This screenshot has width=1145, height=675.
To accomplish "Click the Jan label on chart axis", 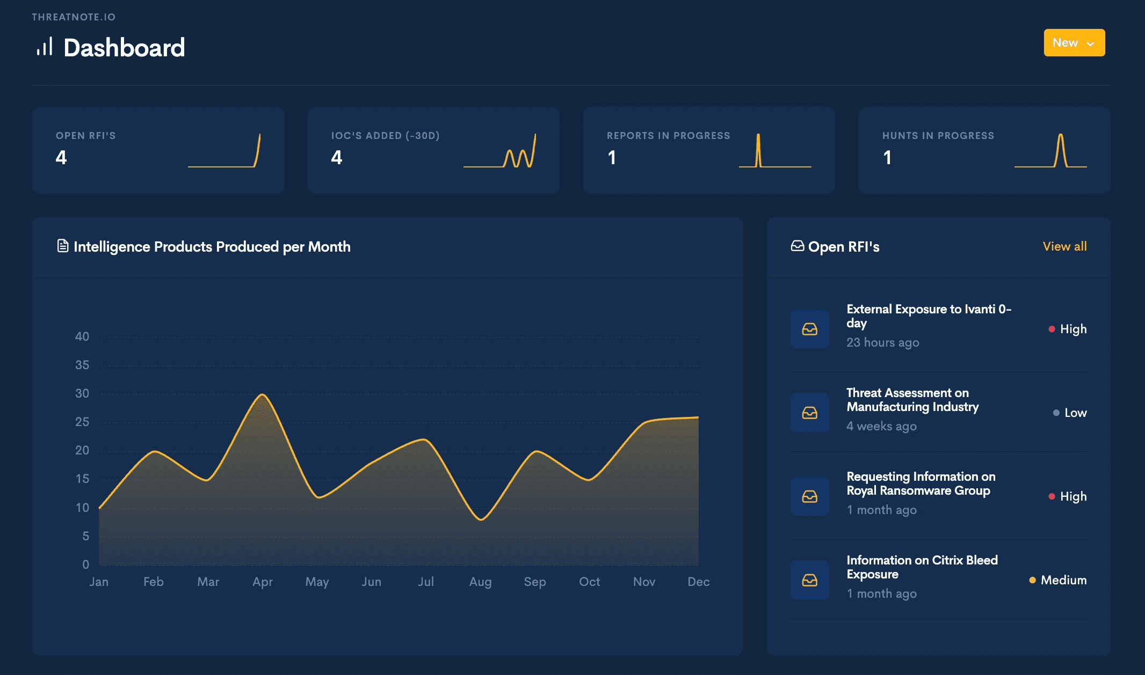I will (99, 582).
